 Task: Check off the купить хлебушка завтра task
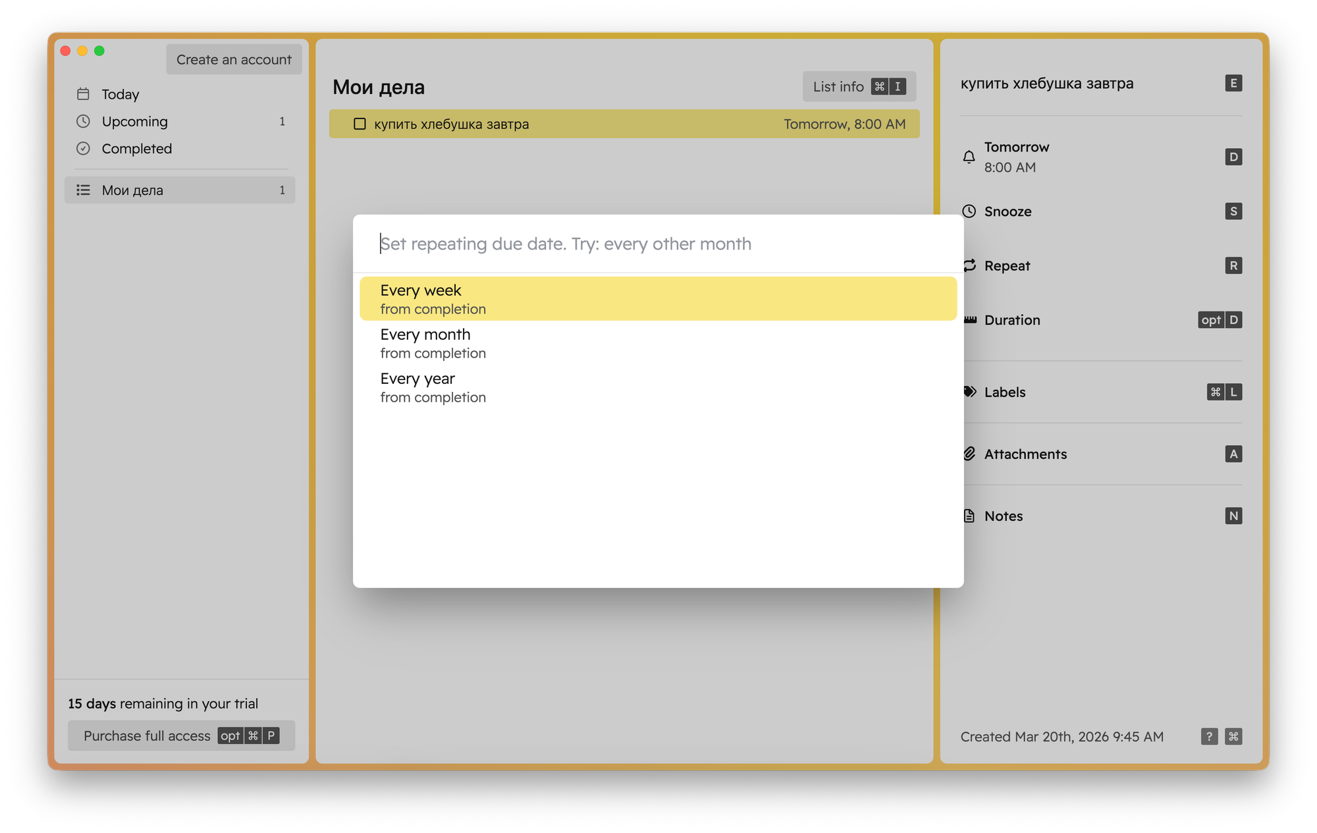click(x=360, y=124)
